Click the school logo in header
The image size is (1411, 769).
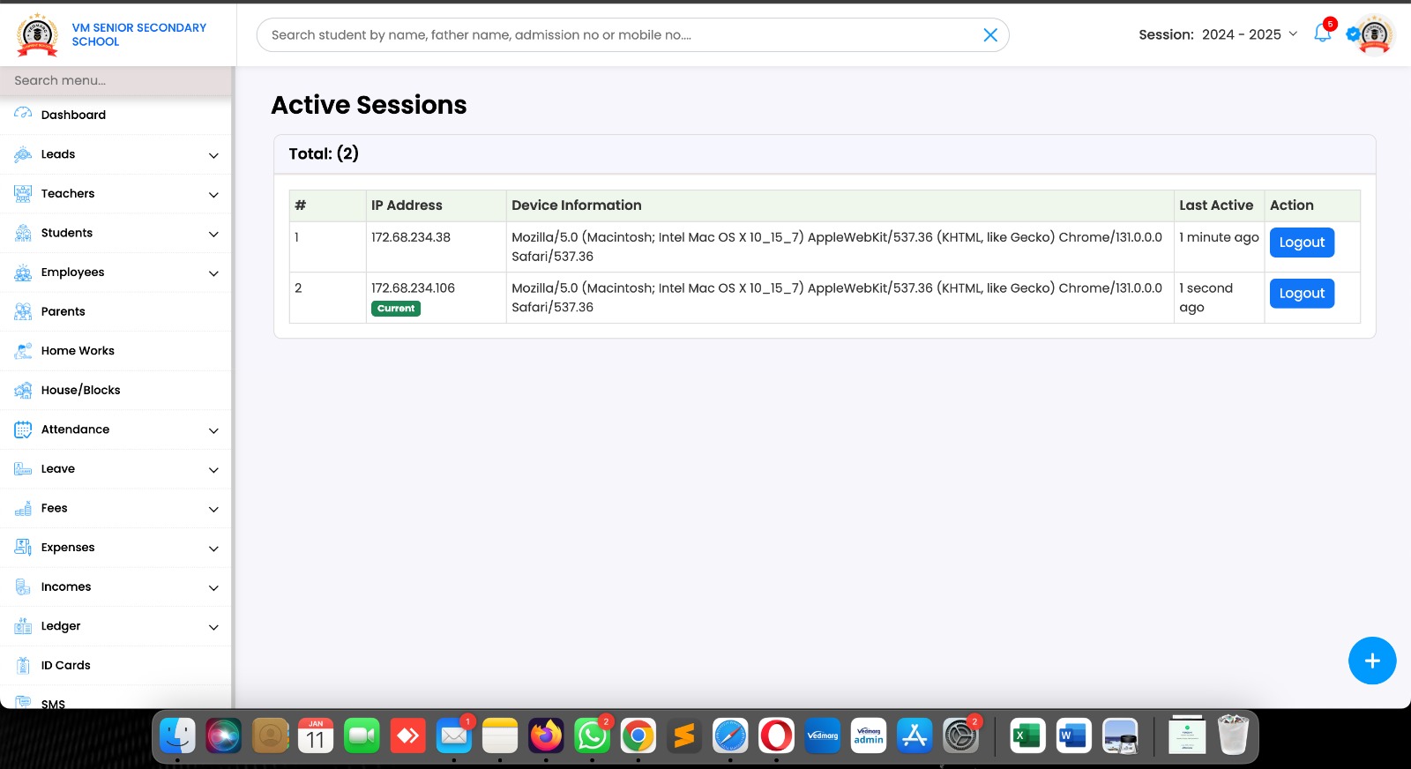coord(37,34)
